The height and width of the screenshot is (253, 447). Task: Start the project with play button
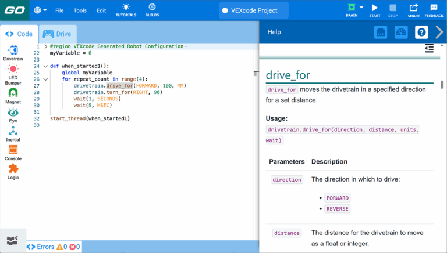(x=375, y=10)
